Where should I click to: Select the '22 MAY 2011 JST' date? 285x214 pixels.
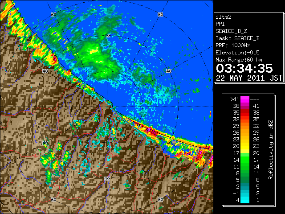(x=249, y=78)
